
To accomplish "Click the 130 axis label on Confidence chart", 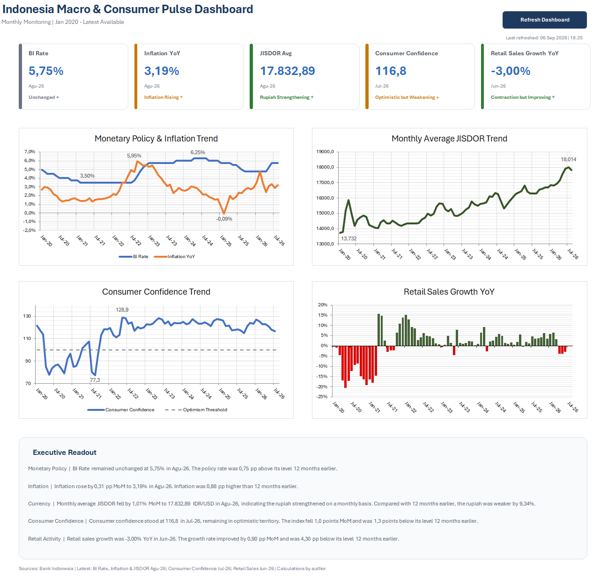I will click(x=27, y=316).
